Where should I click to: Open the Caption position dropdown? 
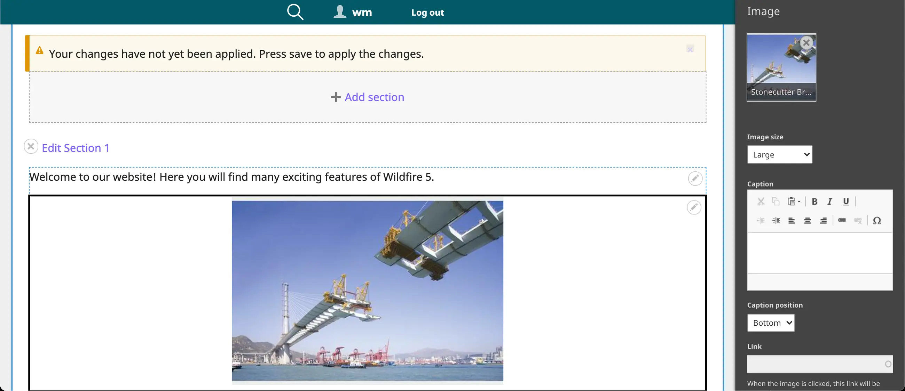click(771, 323)
